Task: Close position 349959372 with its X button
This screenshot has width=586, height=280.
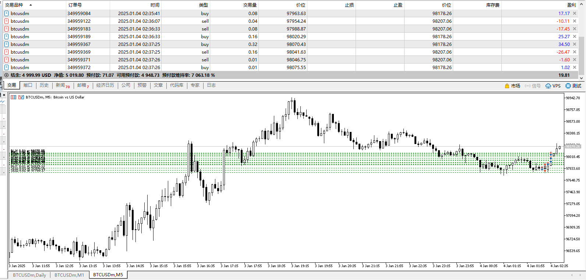Action: pyautogui.click(x=575, y=67)
